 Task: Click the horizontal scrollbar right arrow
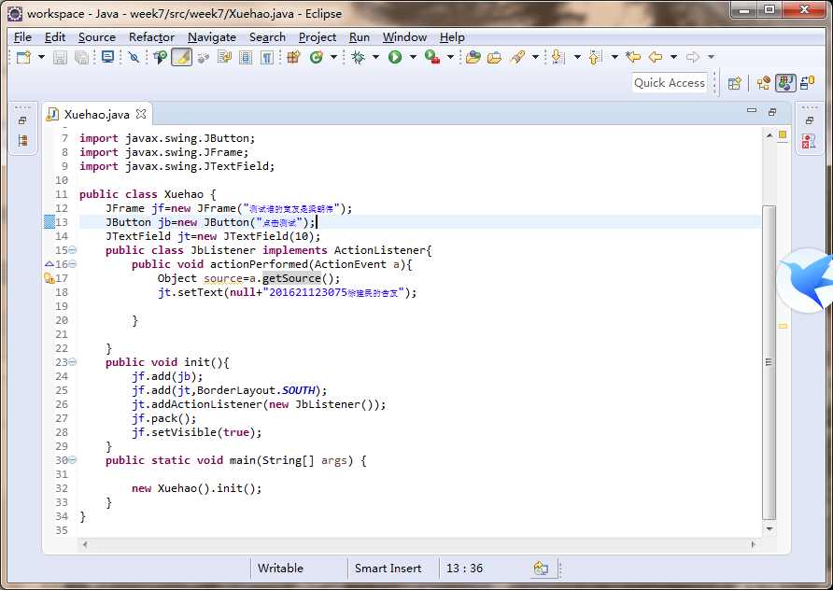point(753,544)
